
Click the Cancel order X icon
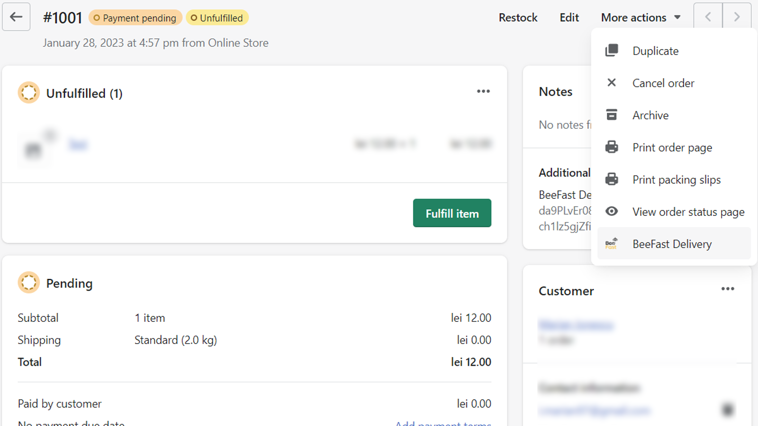(612, 82)
